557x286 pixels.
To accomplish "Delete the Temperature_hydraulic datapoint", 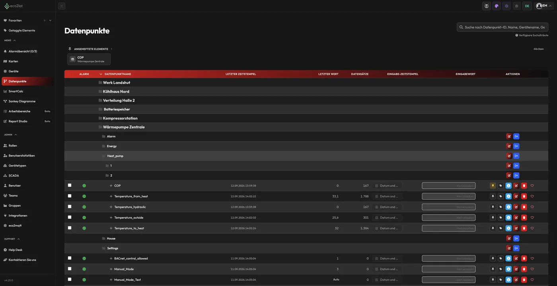I will [524, 207].
